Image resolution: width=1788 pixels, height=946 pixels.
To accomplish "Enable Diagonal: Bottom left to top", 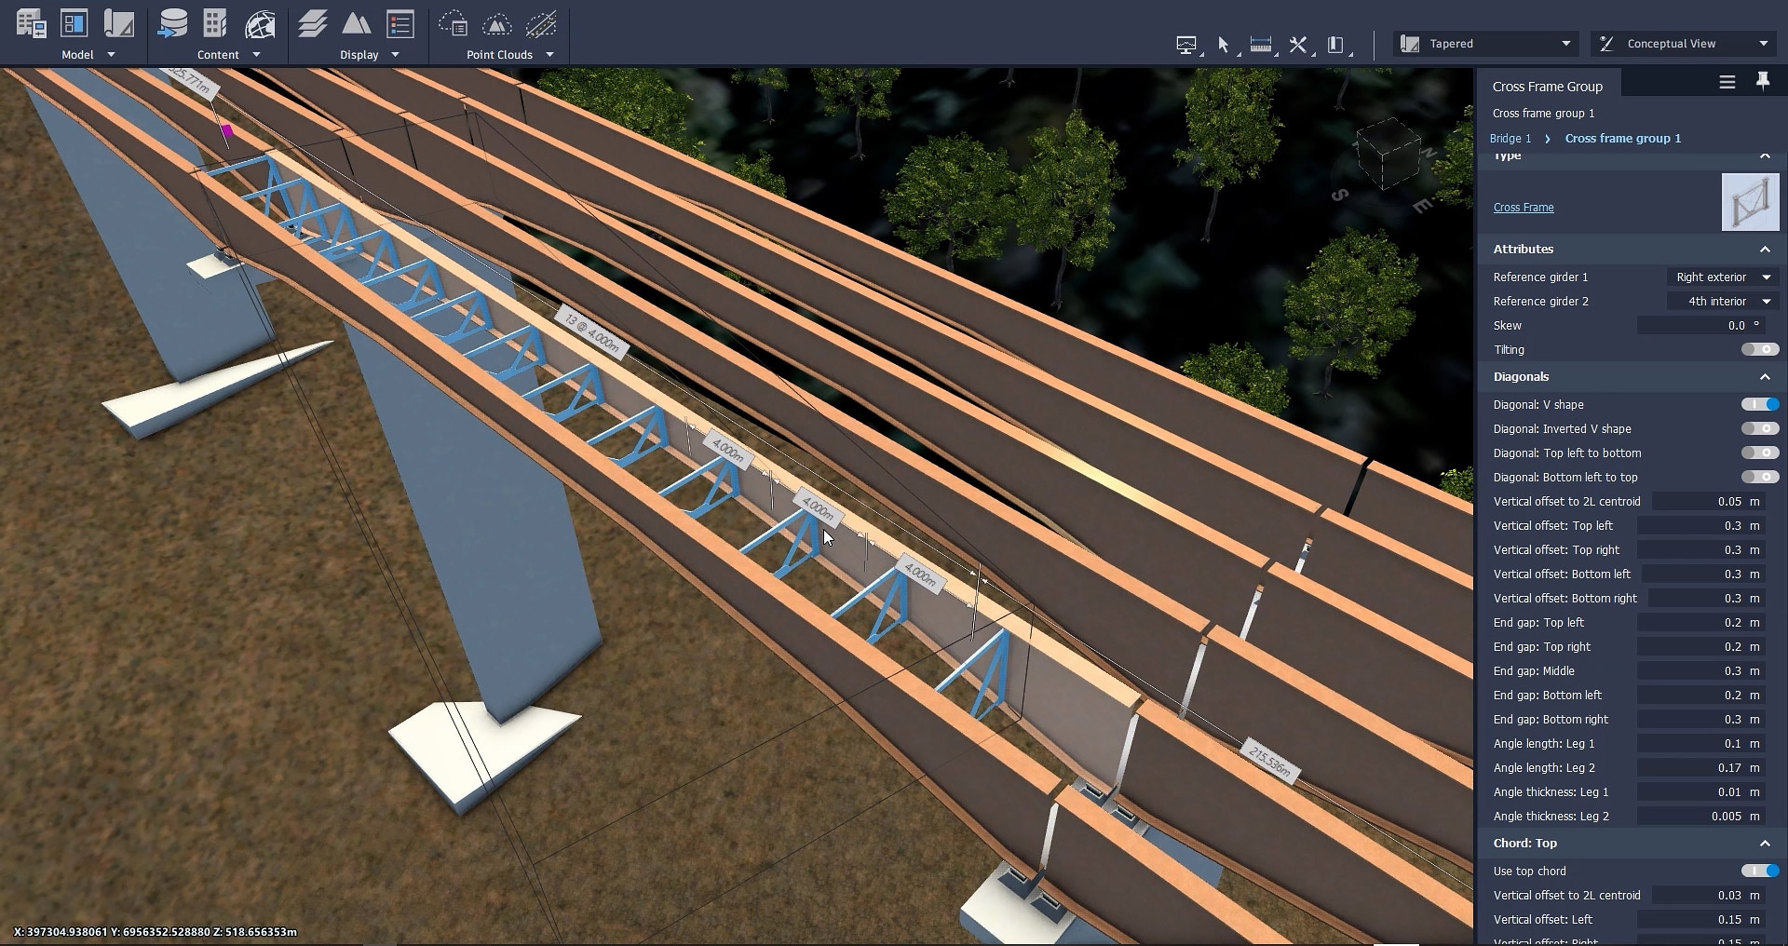I will pos(1760,477).
